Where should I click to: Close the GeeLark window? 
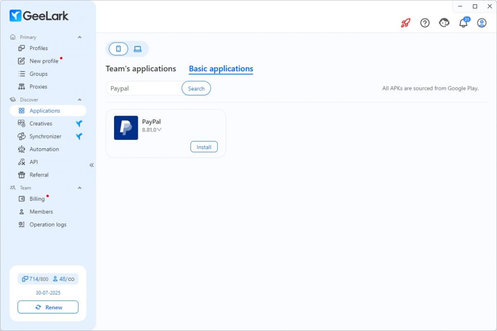click(489, 6)
